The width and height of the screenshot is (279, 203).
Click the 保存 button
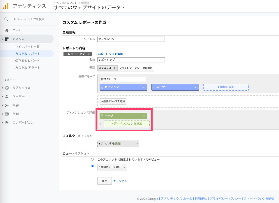click(105, 181)
